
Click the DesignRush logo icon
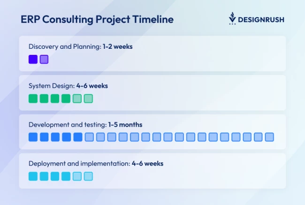point(232,18)
